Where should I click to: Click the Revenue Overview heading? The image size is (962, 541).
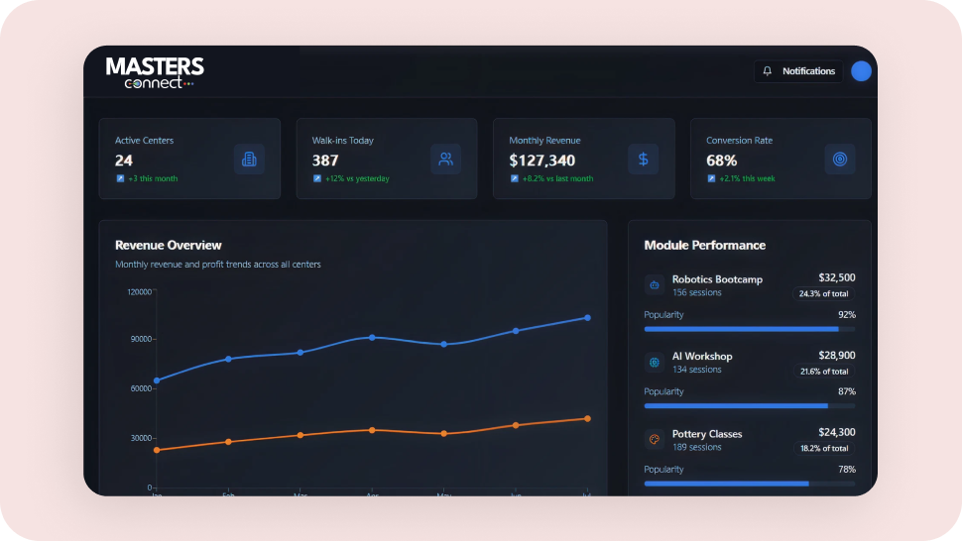coord(169,245)
